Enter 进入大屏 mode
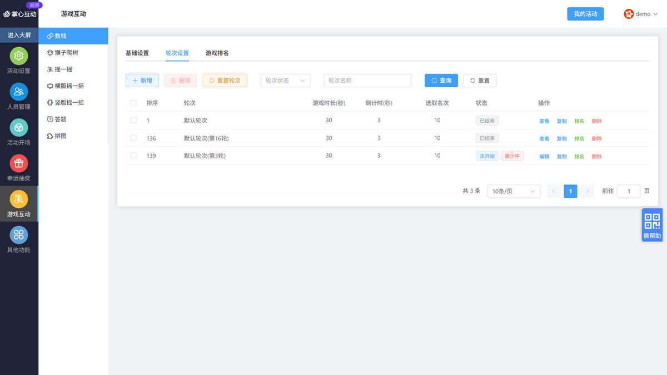This screenshot has height=375, width=667. [x=19, y=35]
